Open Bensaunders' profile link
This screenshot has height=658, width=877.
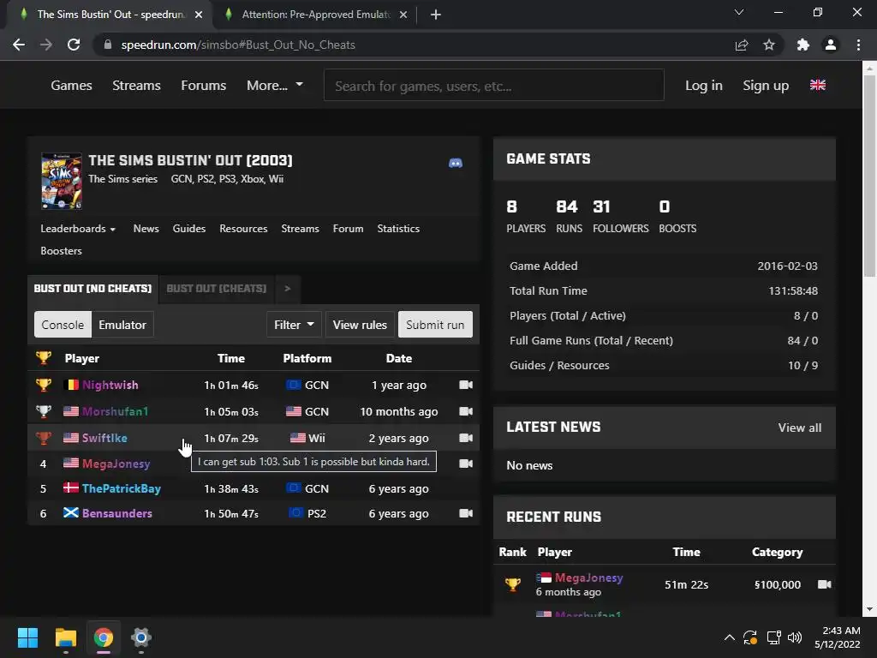[x=116, y=513]
